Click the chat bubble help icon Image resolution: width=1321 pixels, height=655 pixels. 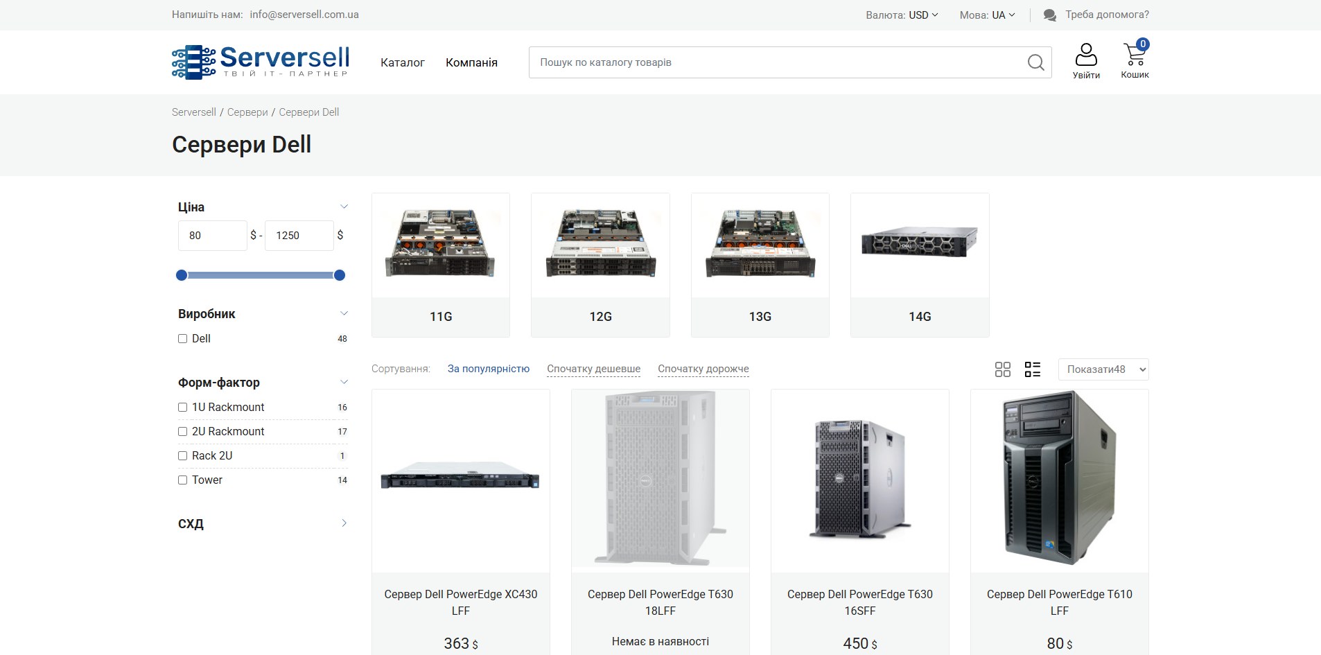[1049, 15]
